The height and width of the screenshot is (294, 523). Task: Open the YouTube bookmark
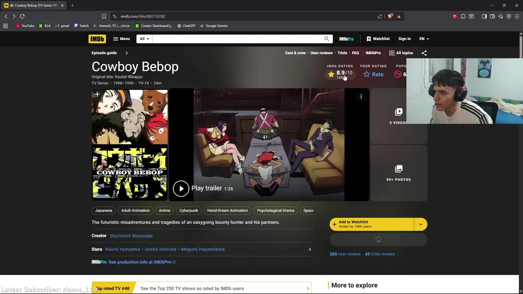tap(25, 26)
